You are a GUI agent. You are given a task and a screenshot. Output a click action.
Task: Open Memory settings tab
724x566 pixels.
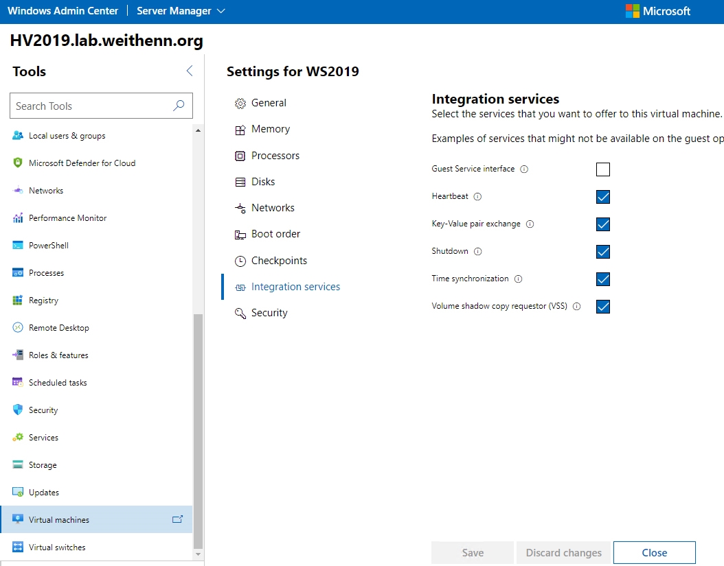[262, 129]
